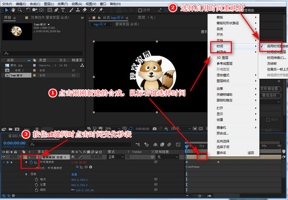Open the project panel hamburger menu
This screenshot has height=200, width=288.
pyautogui.click(x=14, y=18)
